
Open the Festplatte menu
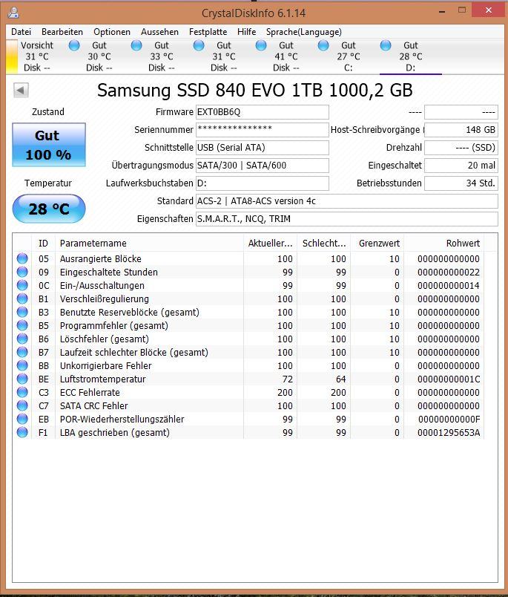click(x=208, y=32)
